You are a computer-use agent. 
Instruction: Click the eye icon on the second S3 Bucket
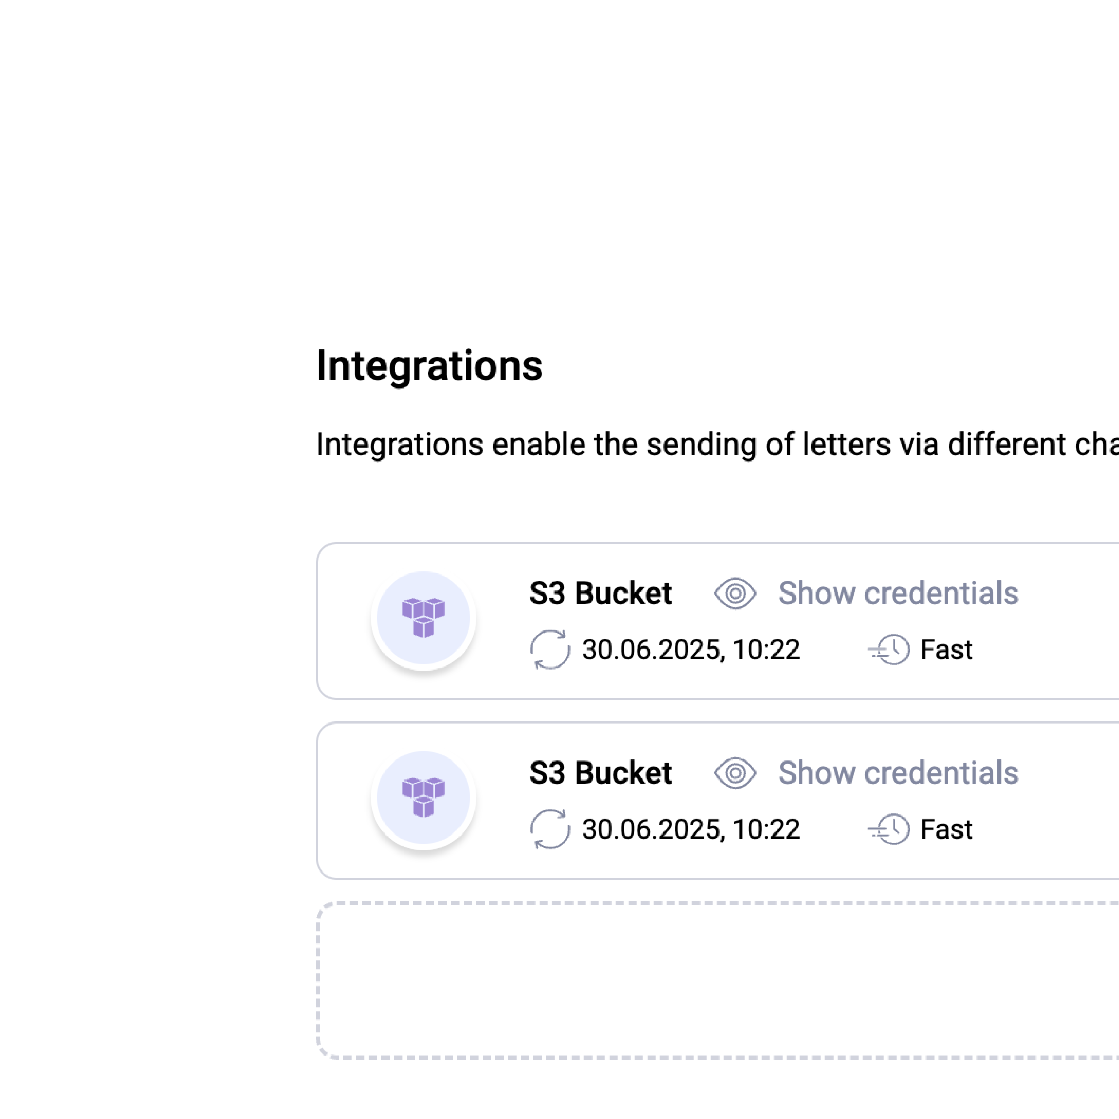point(734,772)
